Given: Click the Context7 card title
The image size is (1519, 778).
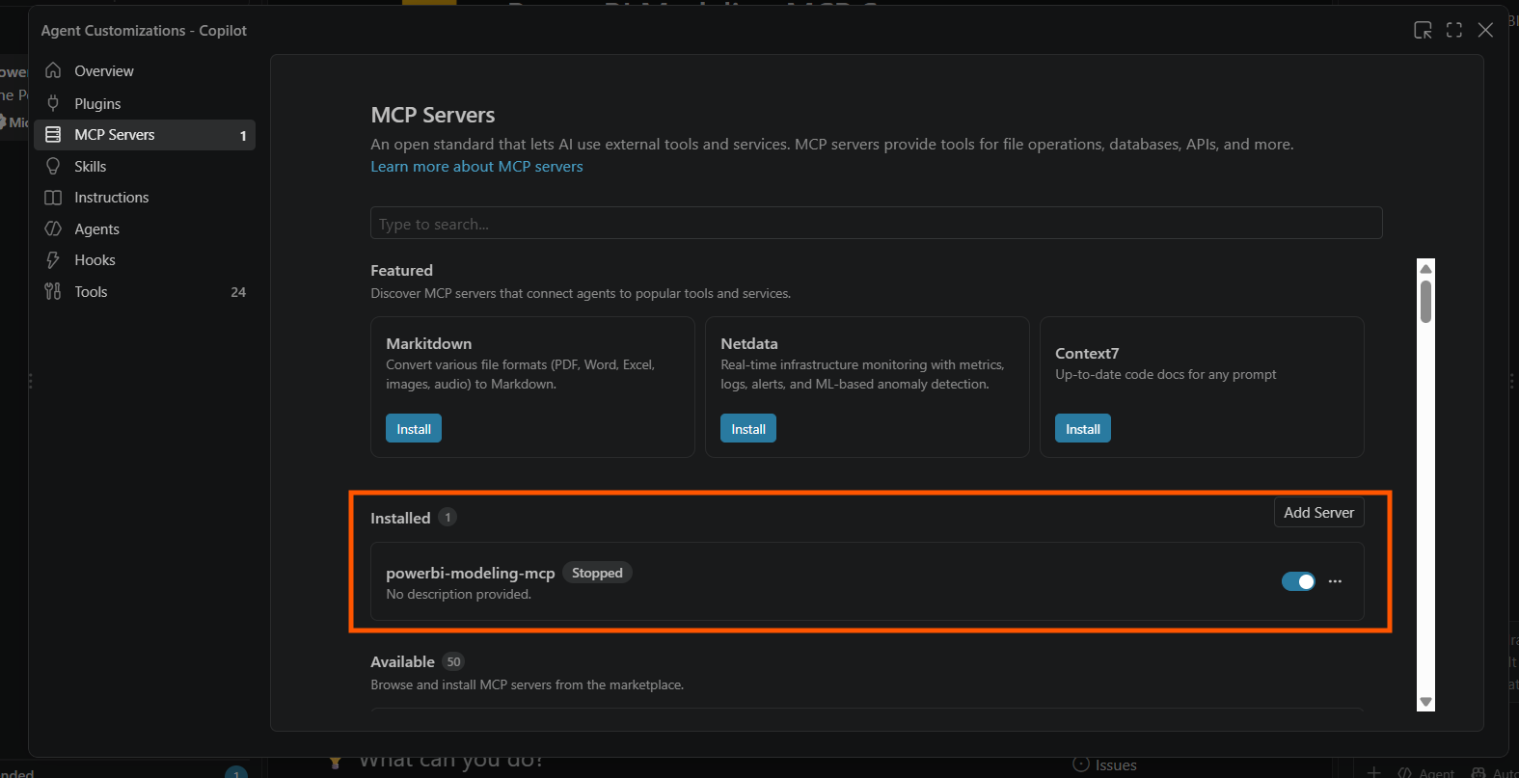Looking at the screenshot, I should pyautogui.click(x=1087, y=354).
